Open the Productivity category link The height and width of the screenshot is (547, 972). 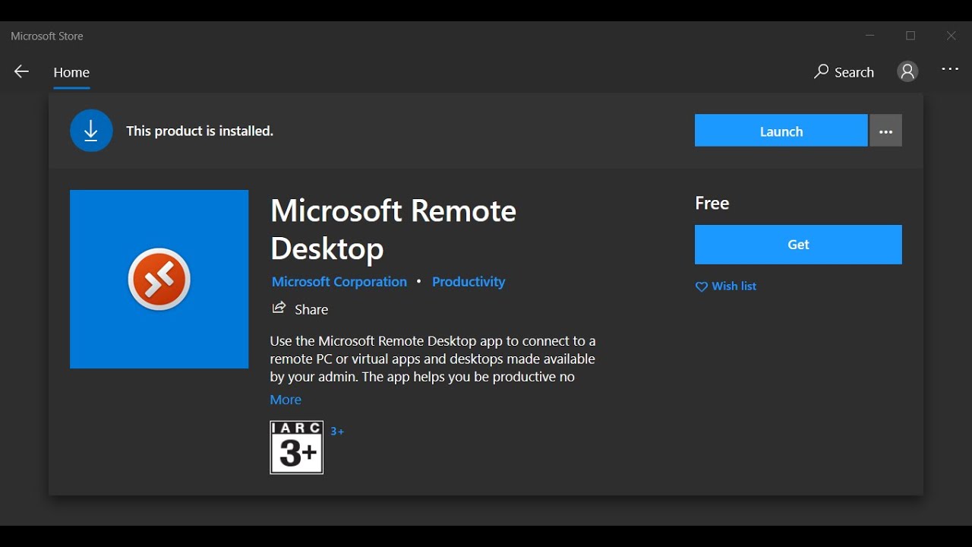point(469,282)
